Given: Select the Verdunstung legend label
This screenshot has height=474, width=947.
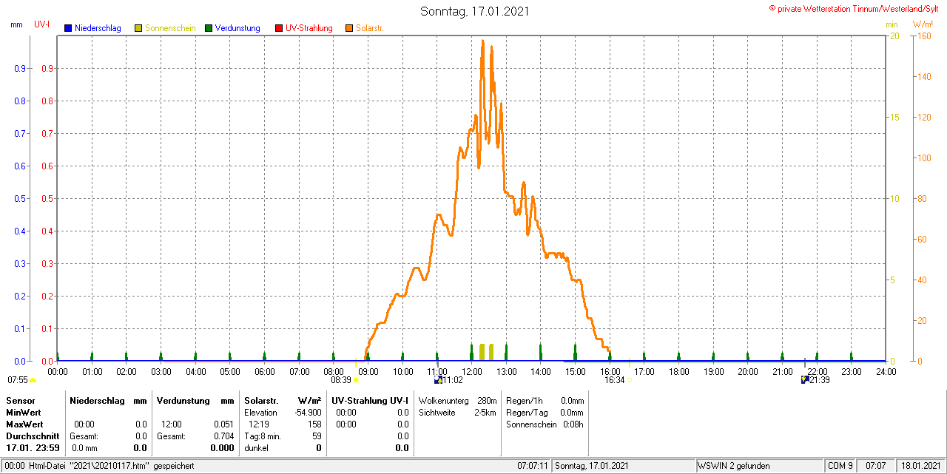Looking at the screenshot, I should 237,28.
